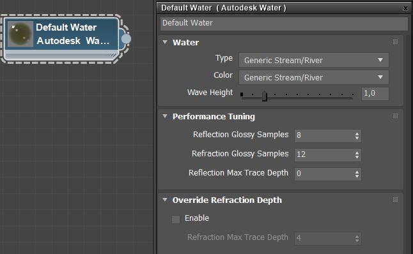Click the Reflection Max Trace Depth spinner arrows
This screenshot has width=413, height=254.
click(x=357, y=174)
